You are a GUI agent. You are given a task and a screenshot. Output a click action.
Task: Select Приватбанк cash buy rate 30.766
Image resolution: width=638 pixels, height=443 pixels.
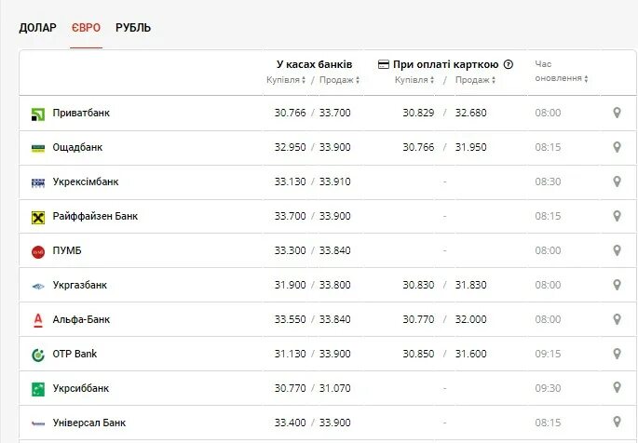point(290,113)
